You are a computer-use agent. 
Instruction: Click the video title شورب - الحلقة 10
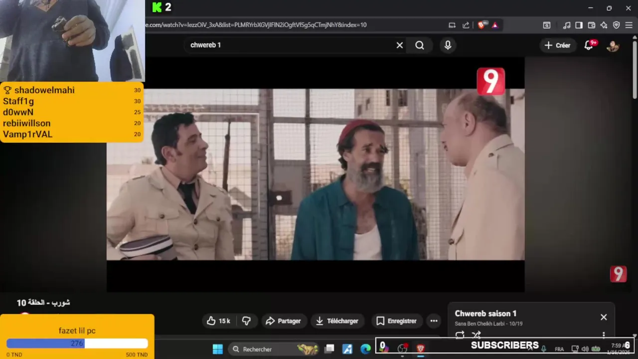point(43,303)
